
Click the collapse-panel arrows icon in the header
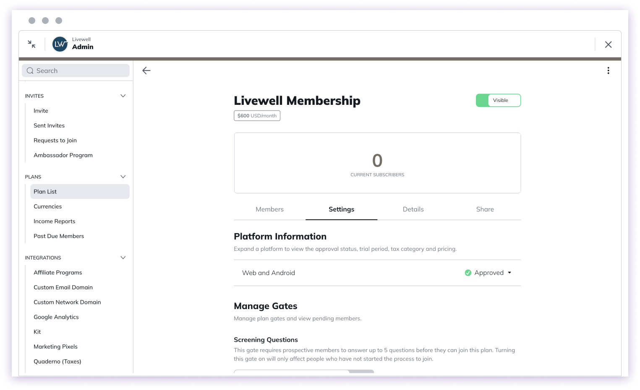[31, 44]
